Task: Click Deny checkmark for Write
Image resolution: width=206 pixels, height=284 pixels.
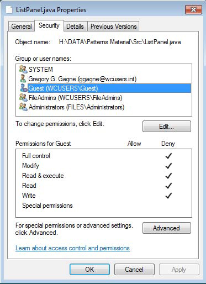Action: pyautogui.click(x=168, y=196)
